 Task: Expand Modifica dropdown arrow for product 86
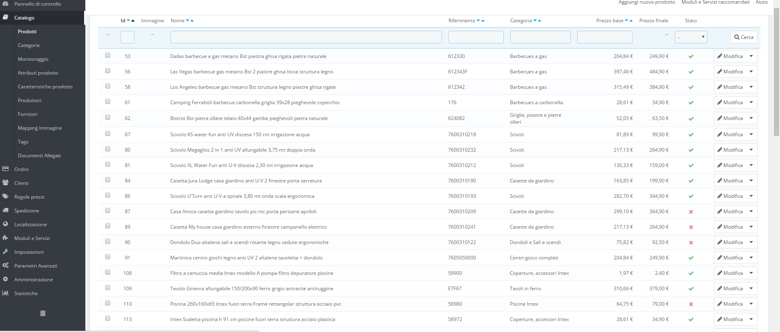tap(751, 196)
